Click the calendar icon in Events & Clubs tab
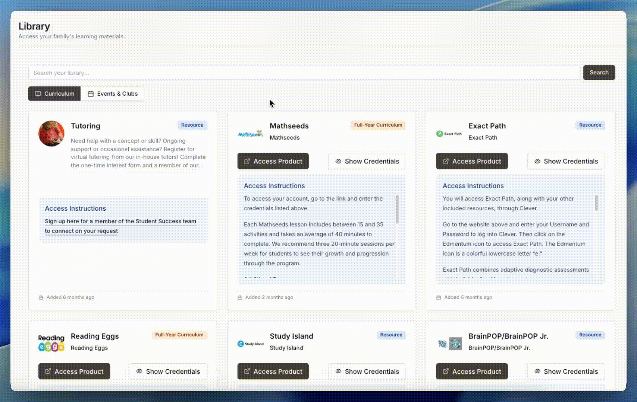 coord(91,94)
